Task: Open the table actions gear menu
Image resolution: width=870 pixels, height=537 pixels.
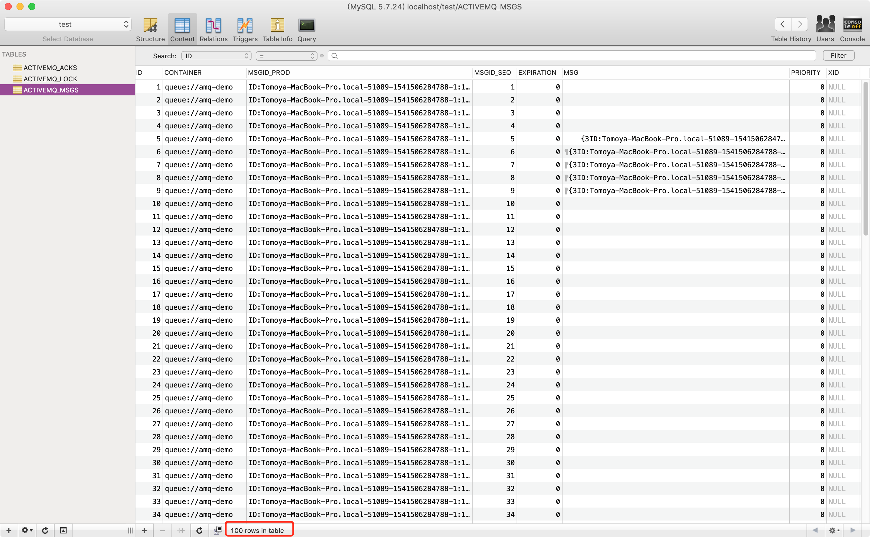Action: 27,530
